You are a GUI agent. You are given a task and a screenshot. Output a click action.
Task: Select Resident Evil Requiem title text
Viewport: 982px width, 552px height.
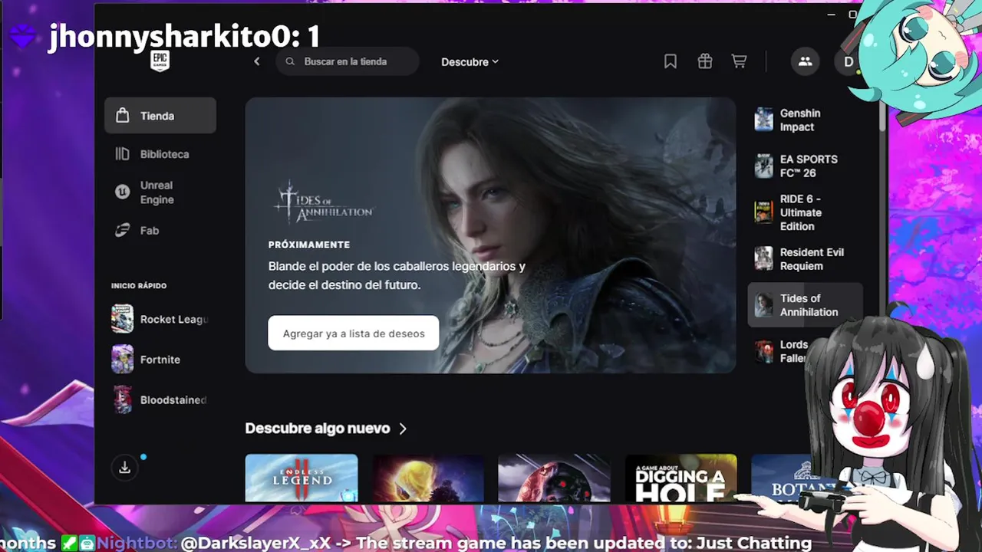coord(812,259)
